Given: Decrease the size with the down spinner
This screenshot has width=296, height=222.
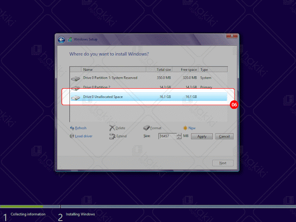Looking at the screenshot, I should (179, 138).
